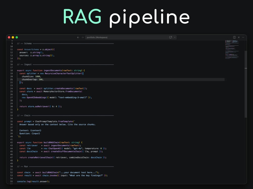The height and width of the screenshot is (189, 253).
Task: Click the code minimap preview
Action: [232, 49]
